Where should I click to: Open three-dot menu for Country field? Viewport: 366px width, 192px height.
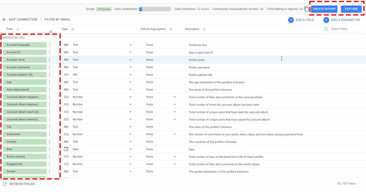tap(49, 142)
